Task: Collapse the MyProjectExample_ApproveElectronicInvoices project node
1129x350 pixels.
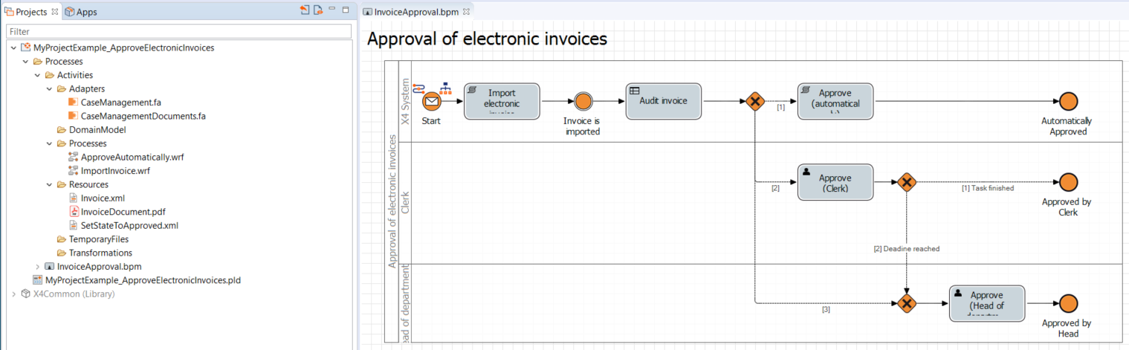Action: [x=13, y=48]
